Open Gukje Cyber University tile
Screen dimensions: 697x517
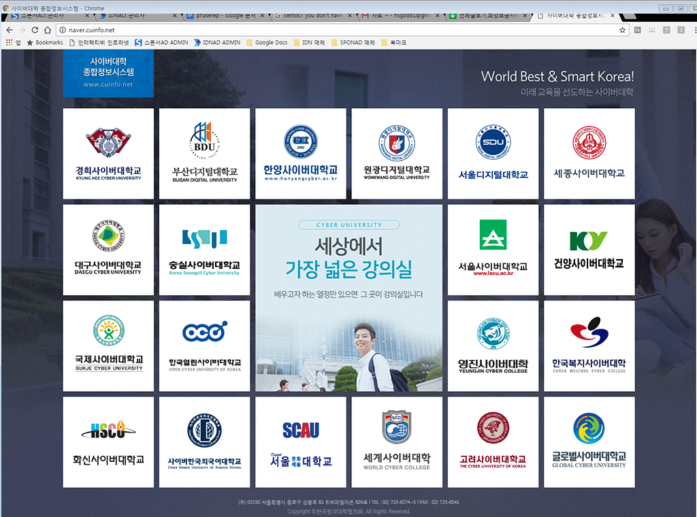coord(108,346)
